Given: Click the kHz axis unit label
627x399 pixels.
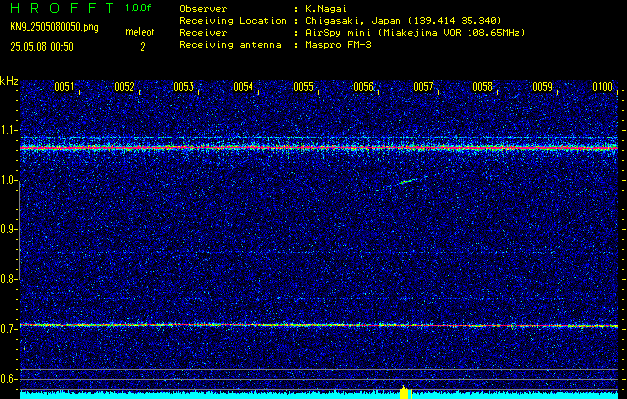Looking at the screenshot, I should 9,81.
